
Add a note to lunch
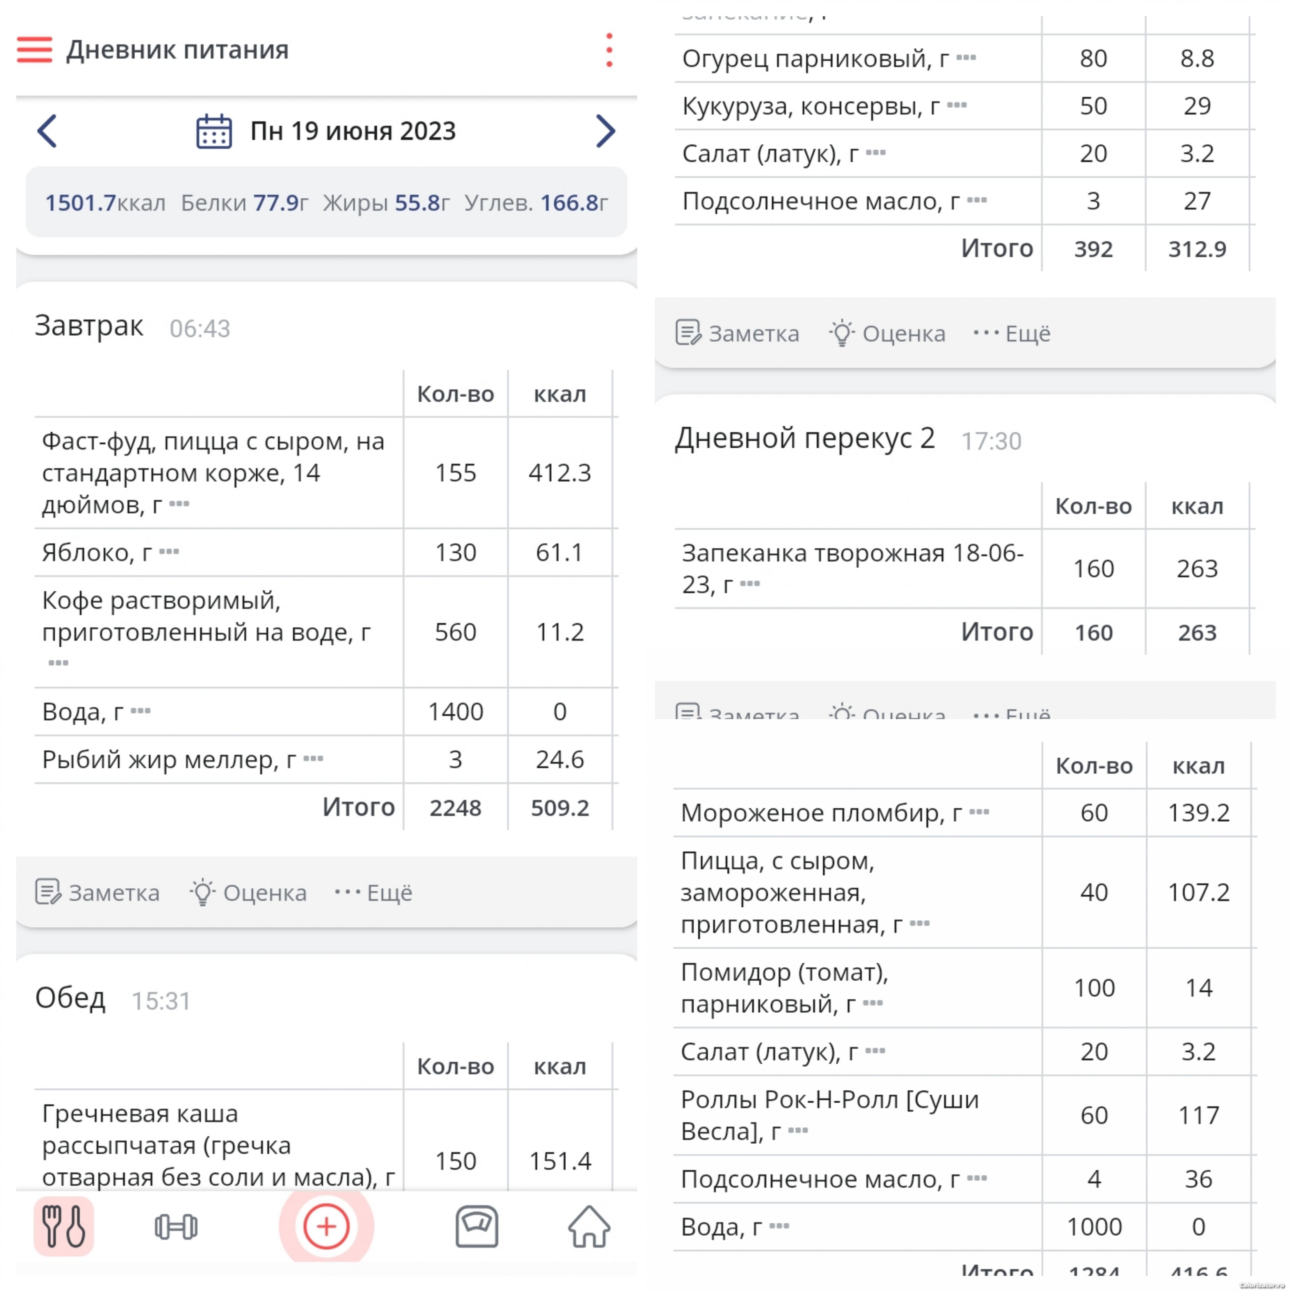(x=737, y=333)
